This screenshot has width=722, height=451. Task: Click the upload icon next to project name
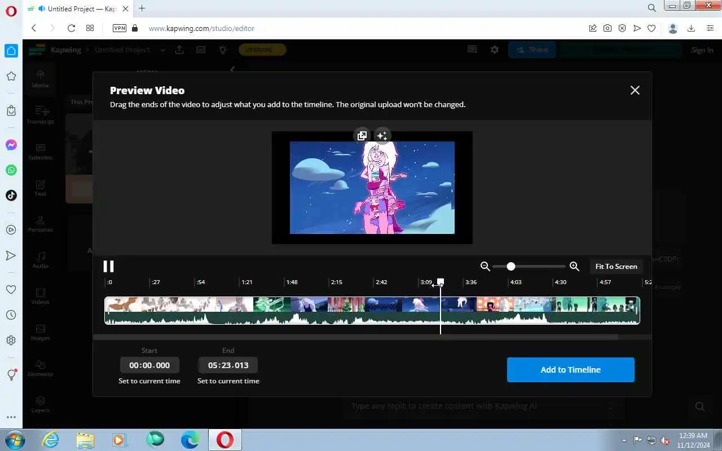pyautogui.click(x=179, y=50)
